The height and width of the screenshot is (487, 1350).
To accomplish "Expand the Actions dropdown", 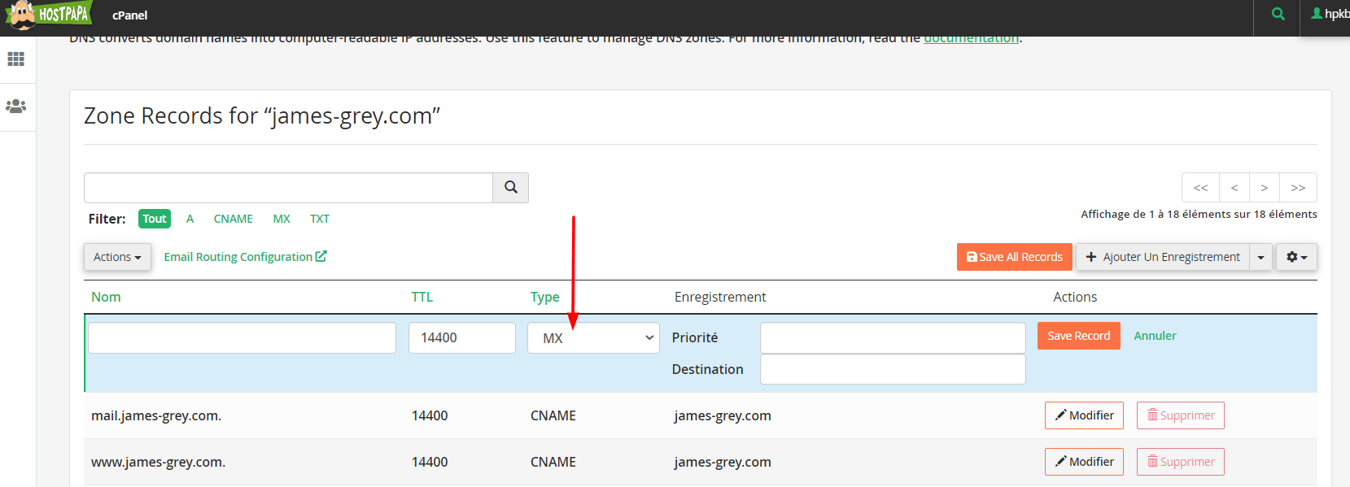I will click(x=117, y=257).
